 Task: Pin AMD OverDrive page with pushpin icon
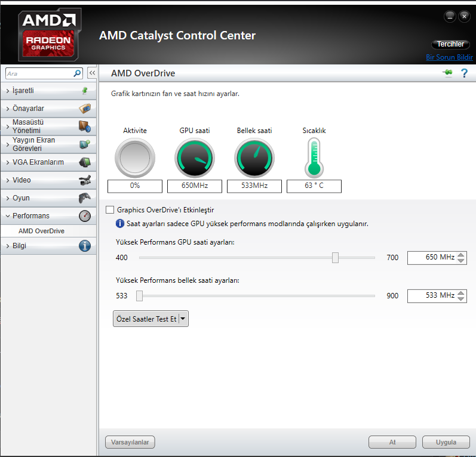click(447, 73)
